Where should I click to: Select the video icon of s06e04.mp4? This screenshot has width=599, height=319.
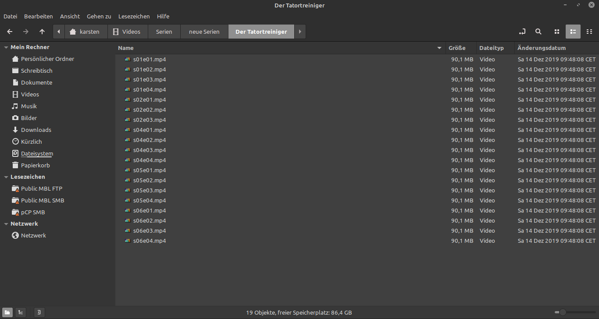[x=128, y=241]
